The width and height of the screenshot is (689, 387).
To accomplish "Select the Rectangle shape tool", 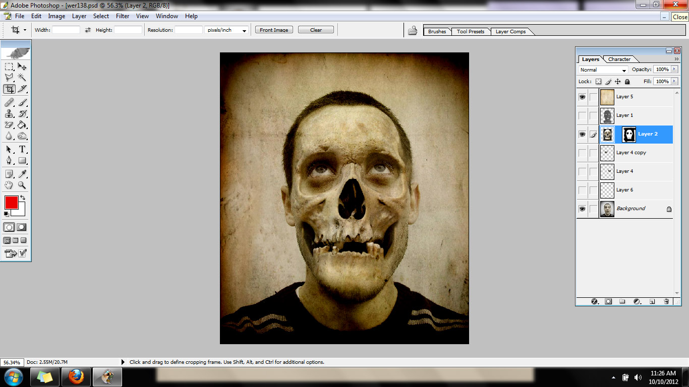I will point(22,160).
